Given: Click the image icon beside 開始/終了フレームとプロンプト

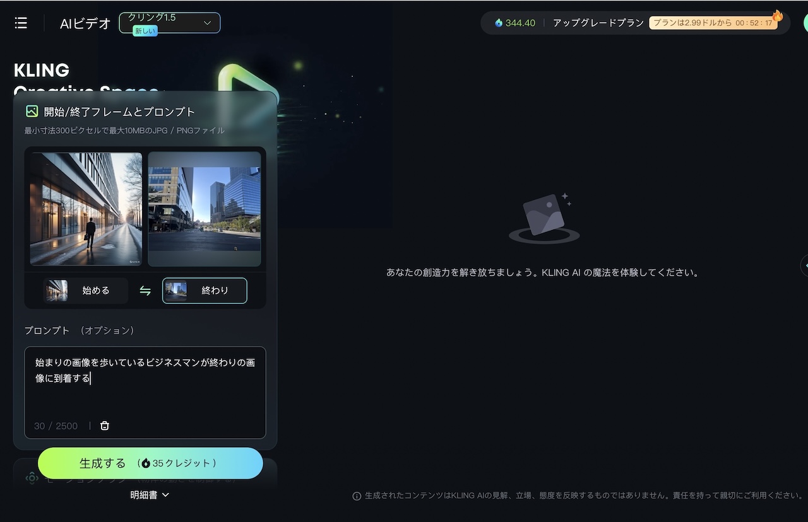Looking at the screenshot, I should click(x=32, y=112).
